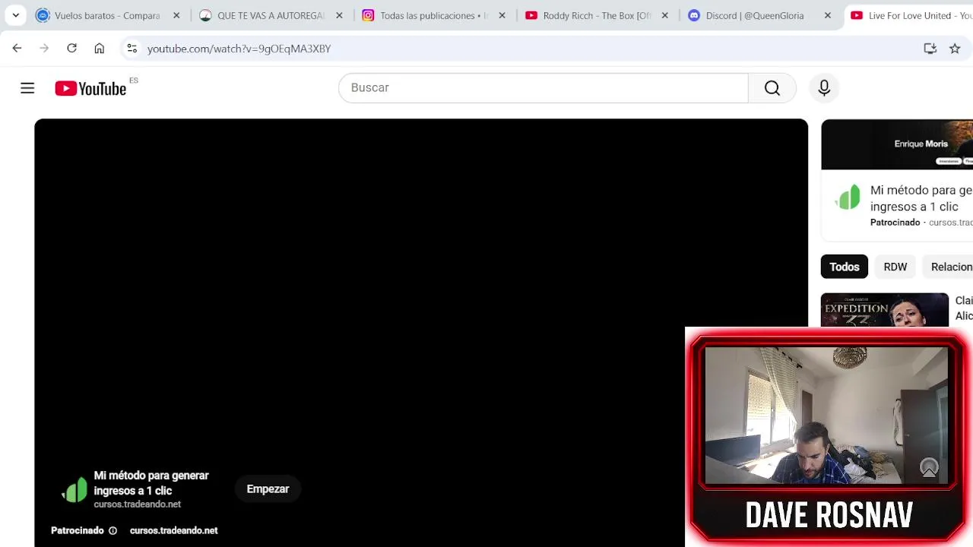Open ad info icon next to Patrocinado
The image size is (973, 547).
(113, 530)
